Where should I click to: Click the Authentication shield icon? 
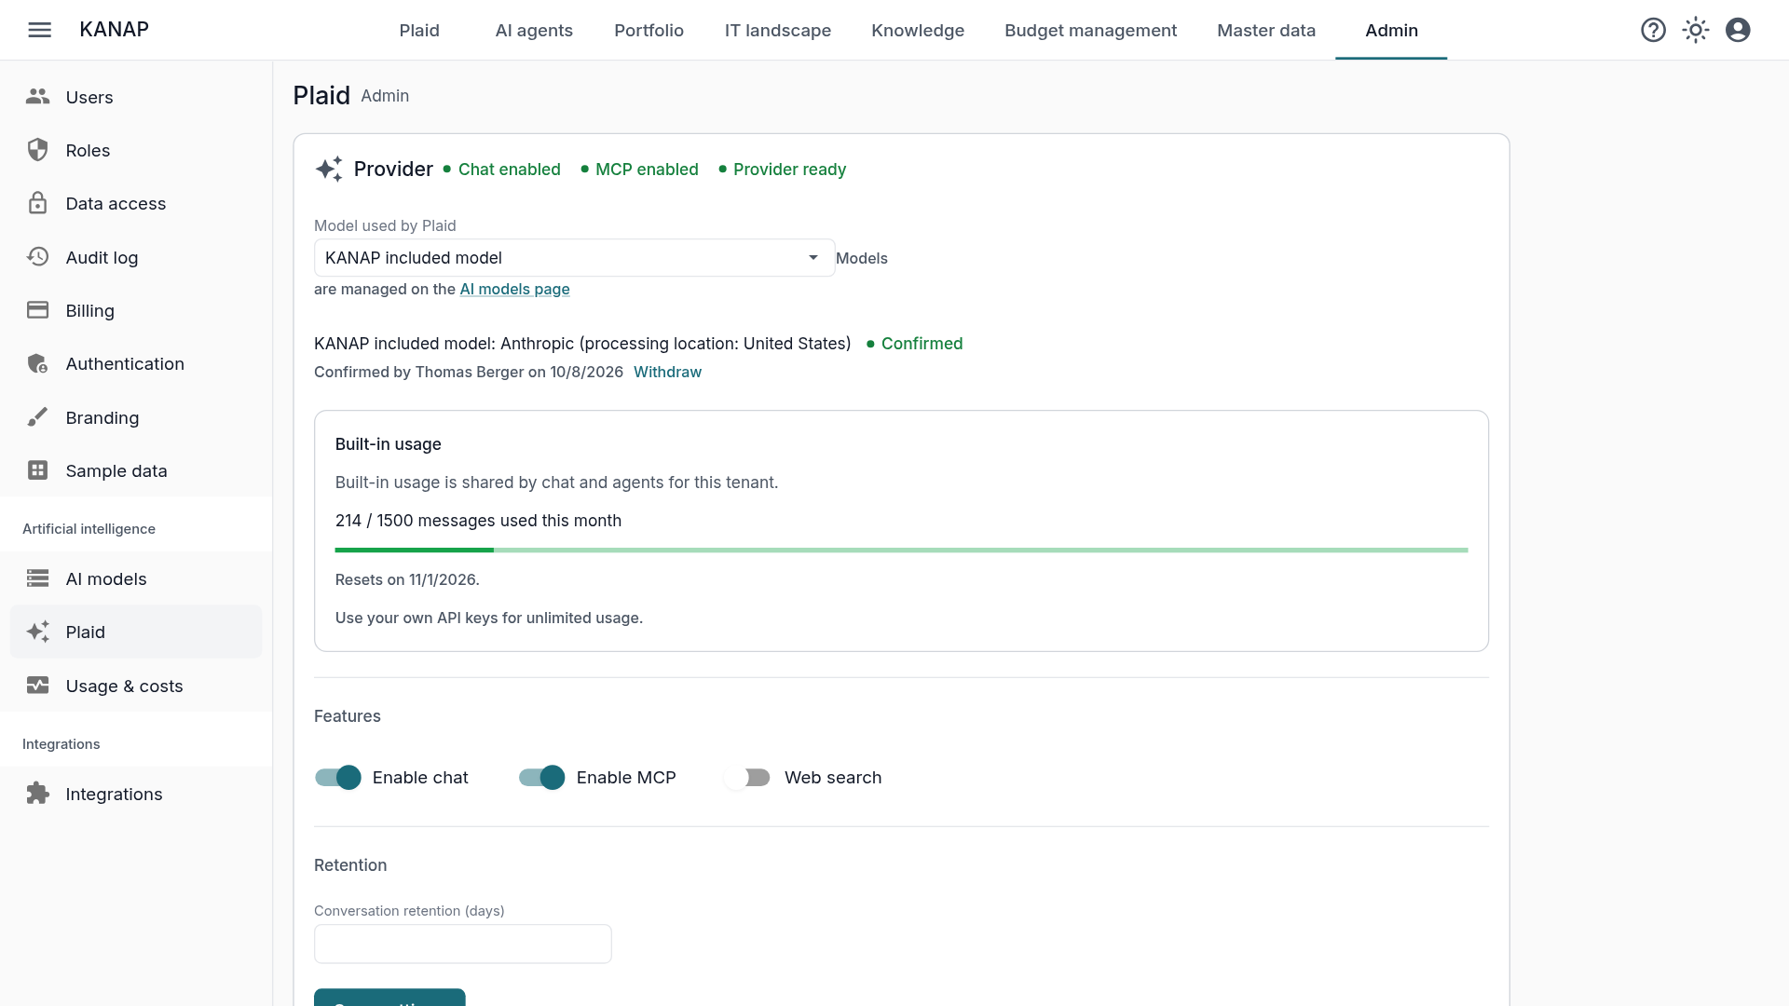pos(37,363)
